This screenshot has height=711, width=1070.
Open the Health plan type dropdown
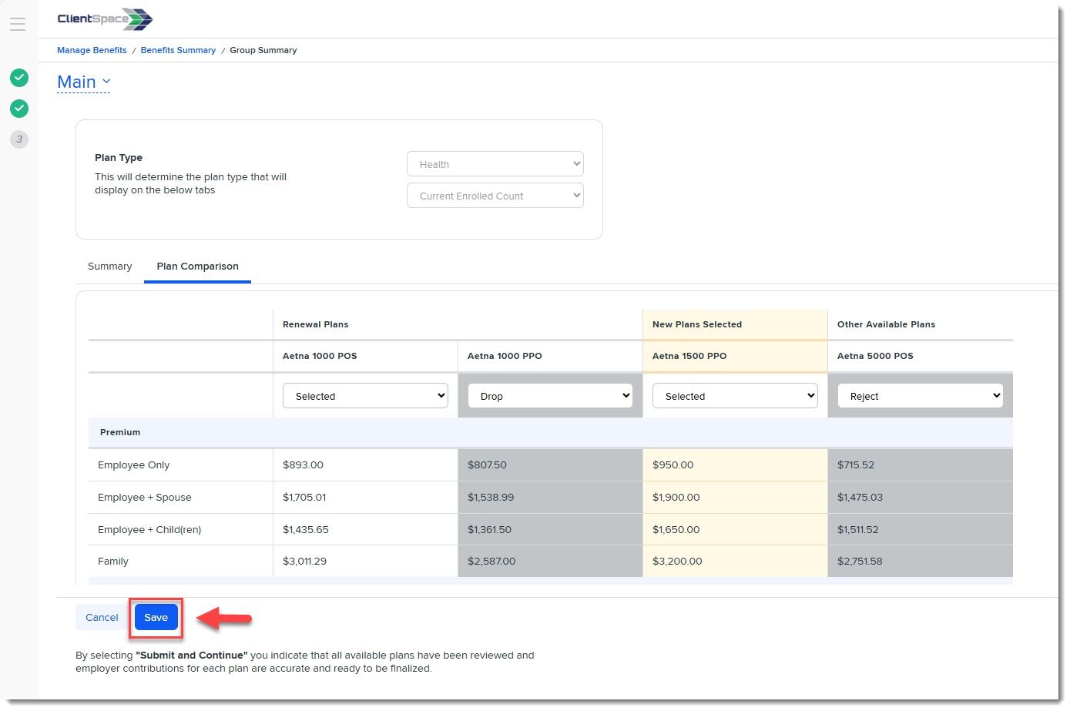click(495, 164)
